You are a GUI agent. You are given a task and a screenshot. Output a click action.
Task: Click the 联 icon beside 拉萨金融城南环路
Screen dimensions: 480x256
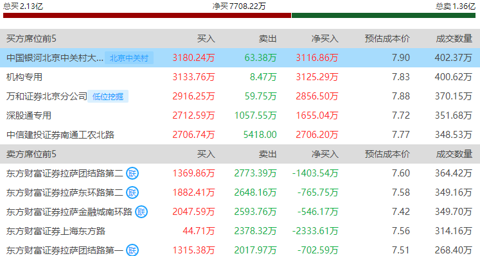[141, 212]
